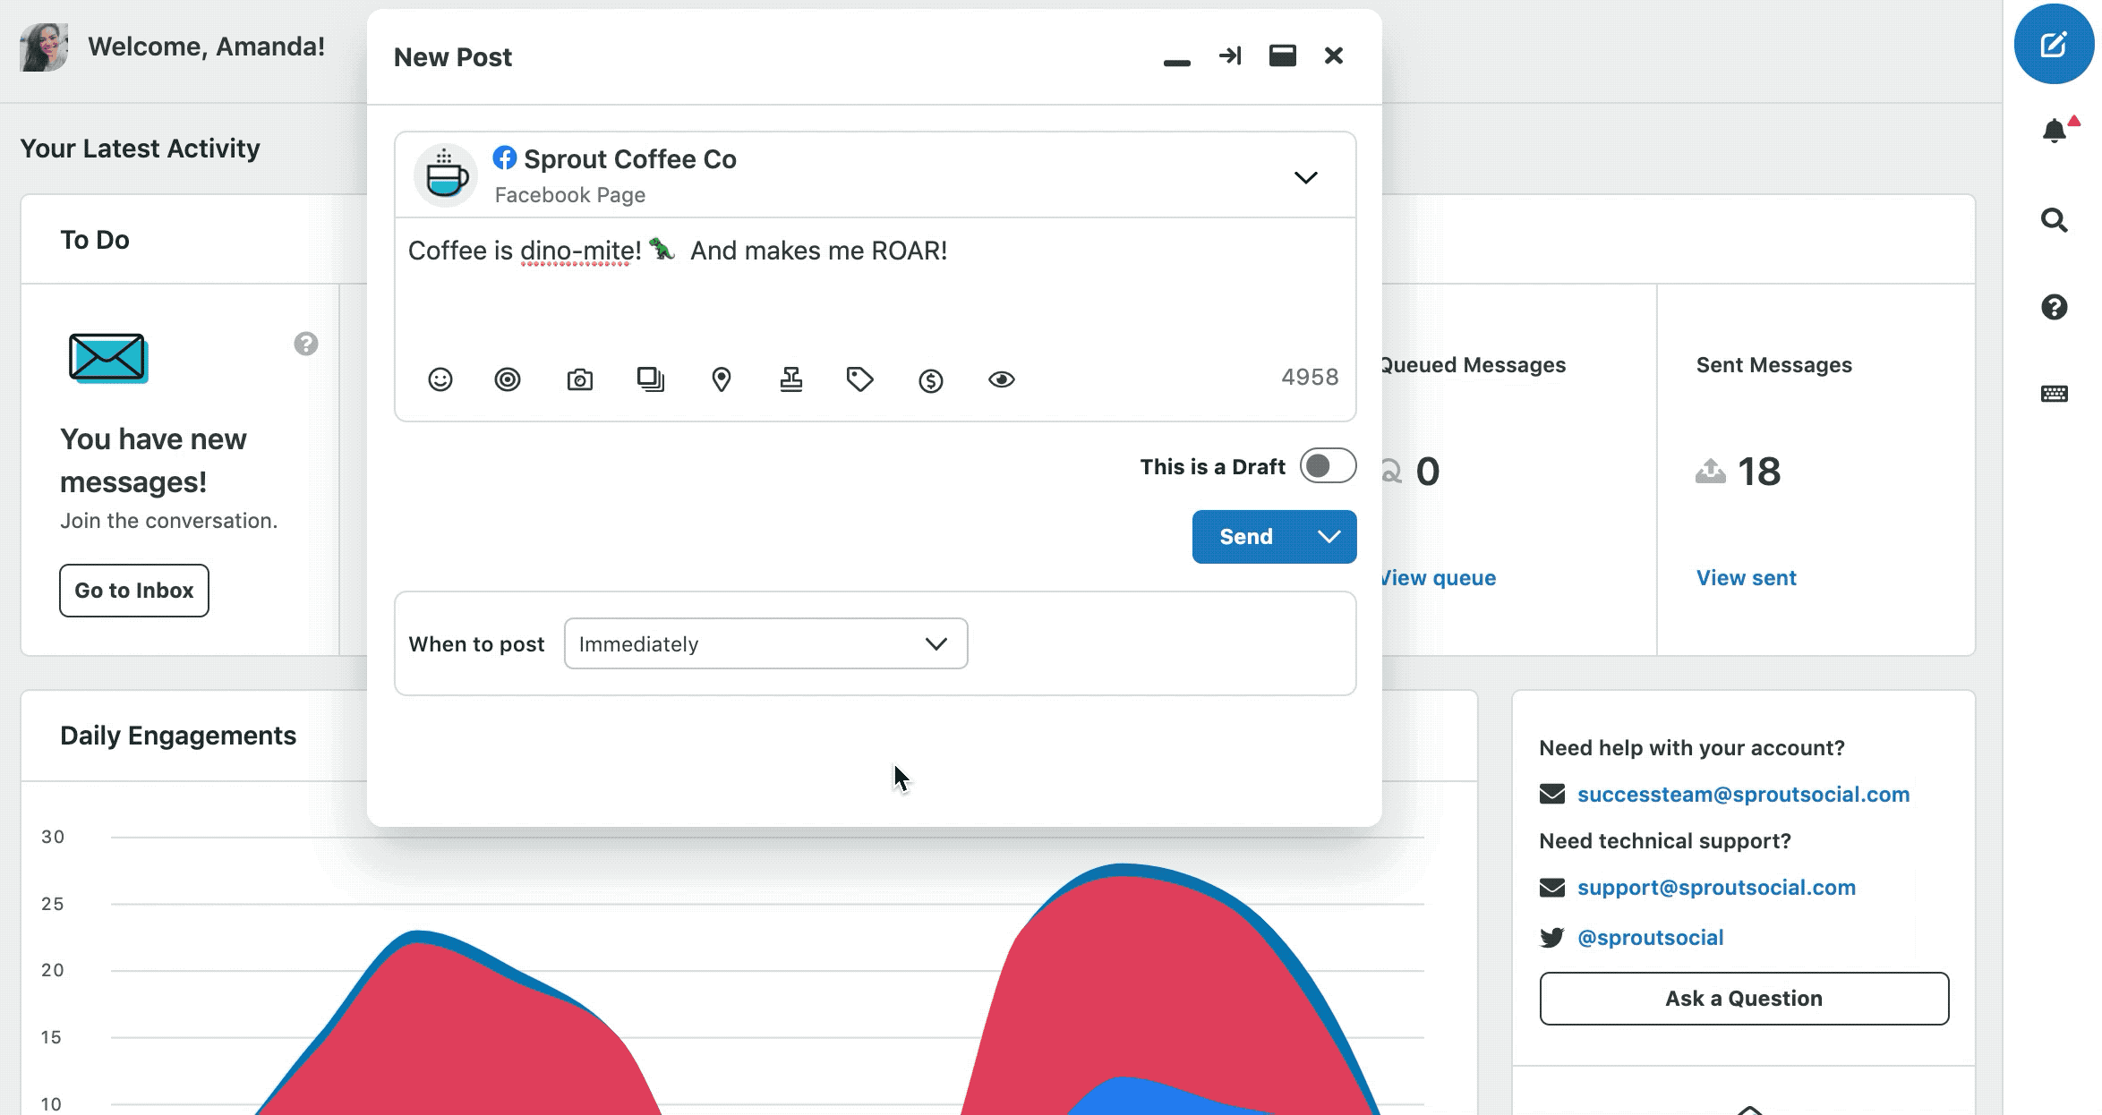The width and height of the screenshot is (2102, 1115).
Task: Open the emoji picker in composer
Action: (x=440, y=379)
